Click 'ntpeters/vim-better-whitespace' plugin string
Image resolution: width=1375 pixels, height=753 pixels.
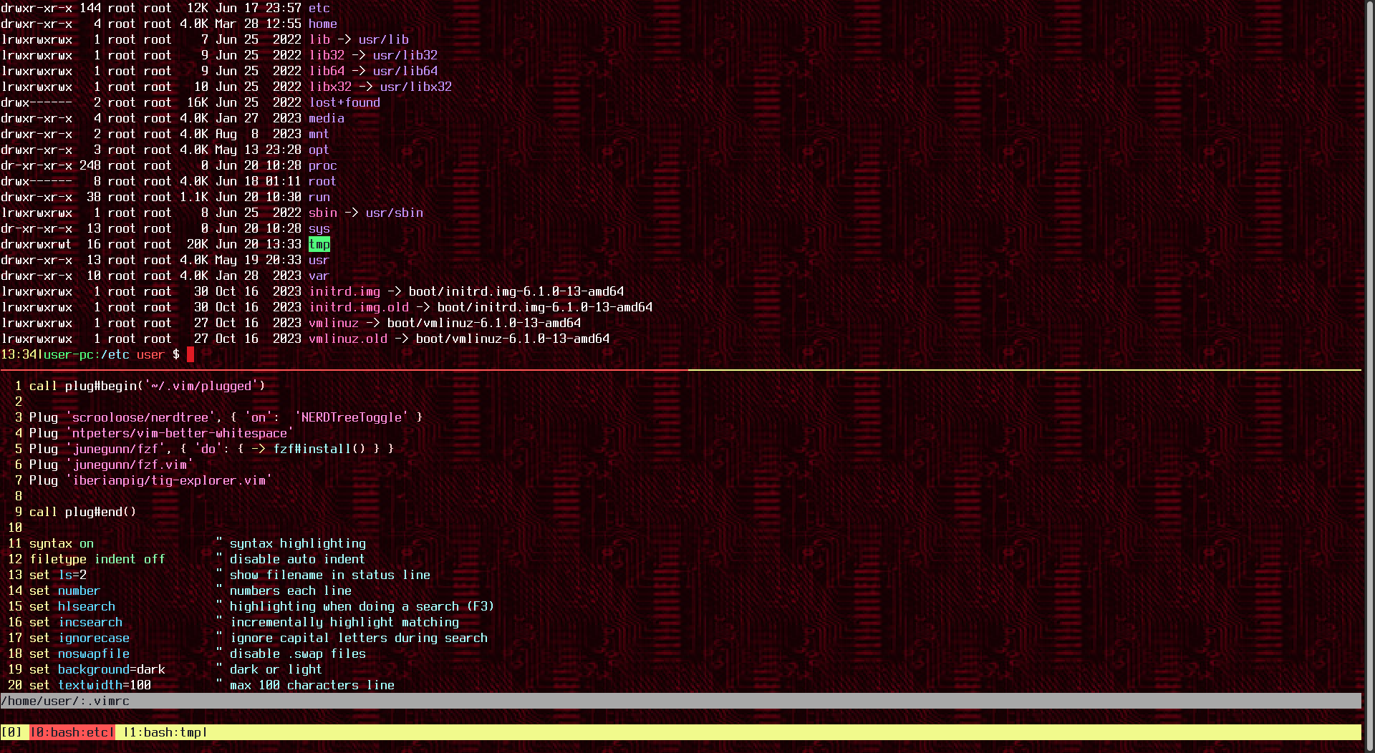click(180, 433)
